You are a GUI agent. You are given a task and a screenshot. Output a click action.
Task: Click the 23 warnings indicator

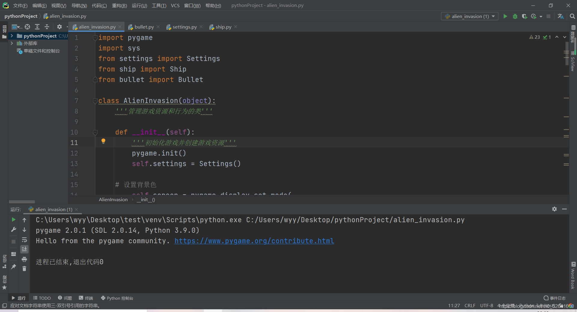click(x=535, y=37)
